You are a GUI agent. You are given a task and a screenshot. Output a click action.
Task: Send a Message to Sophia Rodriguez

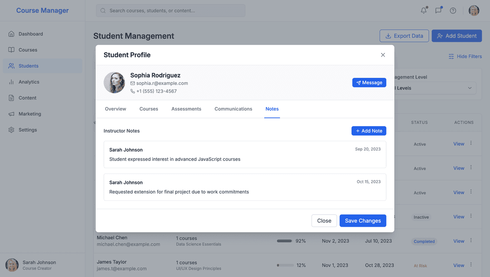pos(369,83)
